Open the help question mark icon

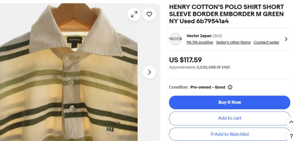tap(291, 136)
